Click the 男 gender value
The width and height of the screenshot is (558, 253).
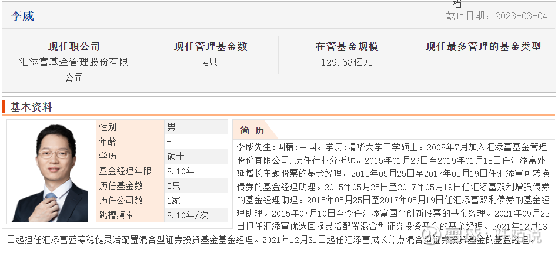171,127
